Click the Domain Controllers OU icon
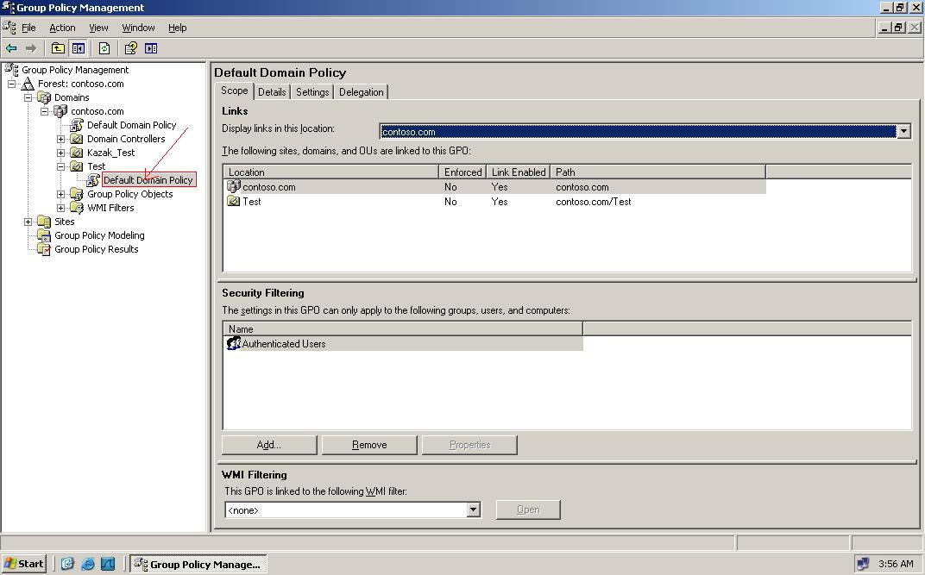The image size is (925, 575). 77,139
